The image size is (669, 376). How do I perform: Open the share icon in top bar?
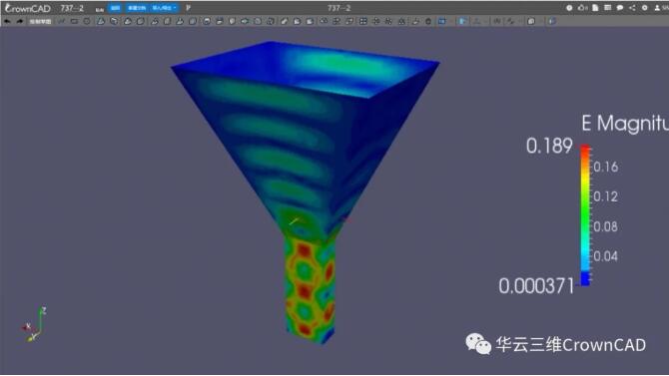(632, 8)
